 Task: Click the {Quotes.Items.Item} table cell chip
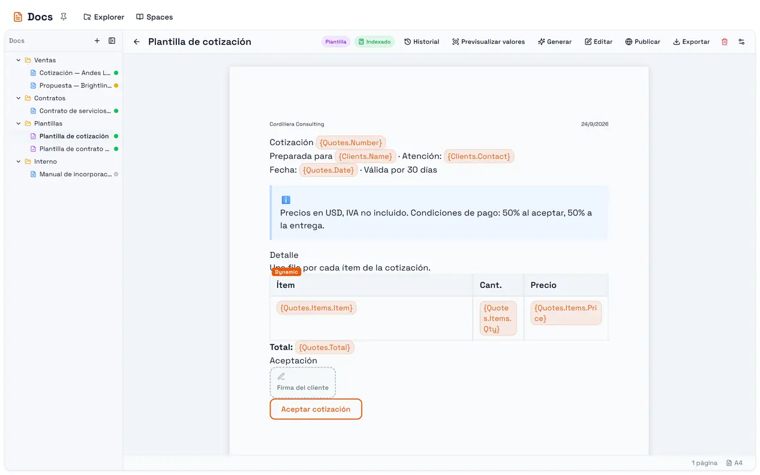(316, 308)
